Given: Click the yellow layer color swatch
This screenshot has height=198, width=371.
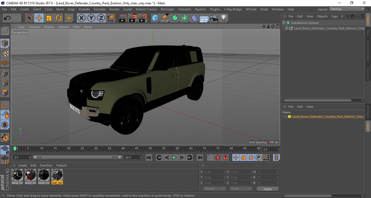Looking at the screenshot, I should (x=290, y=117).
